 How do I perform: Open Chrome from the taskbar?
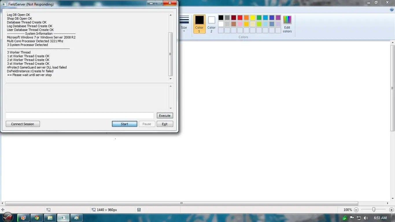(37, 218)
